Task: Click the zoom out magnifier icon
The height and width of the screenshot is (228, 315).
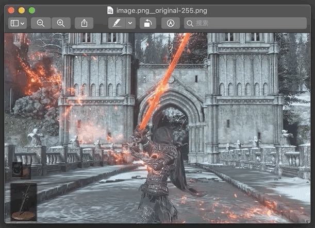Action: [41, 23]
